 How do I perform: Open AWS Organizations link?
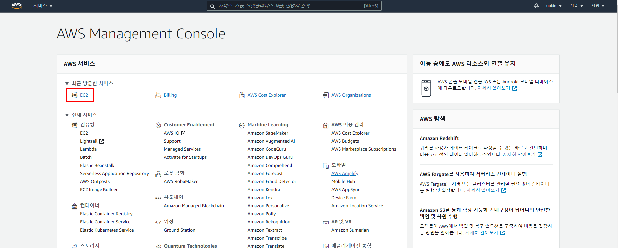point(351,95)
